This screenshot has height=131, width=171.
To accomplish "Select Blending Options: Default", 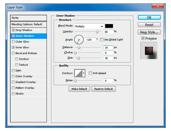I will point(28,24).
